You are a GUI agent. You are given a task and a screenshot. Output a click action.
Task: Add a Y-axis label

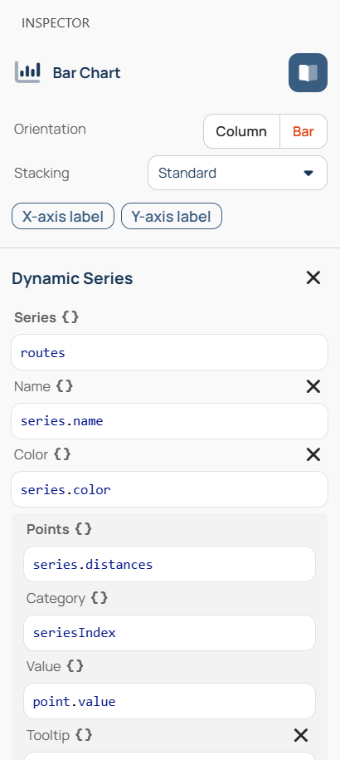(x=171, y=216)
